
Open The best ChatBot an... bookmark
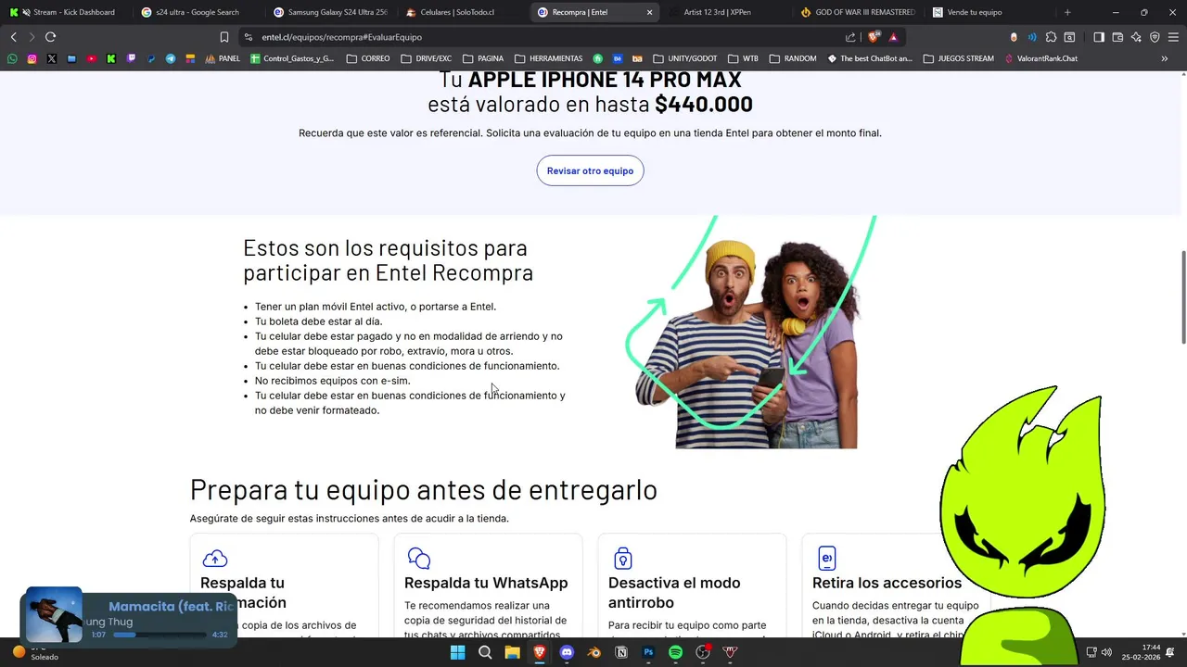[x=870, y=58]
